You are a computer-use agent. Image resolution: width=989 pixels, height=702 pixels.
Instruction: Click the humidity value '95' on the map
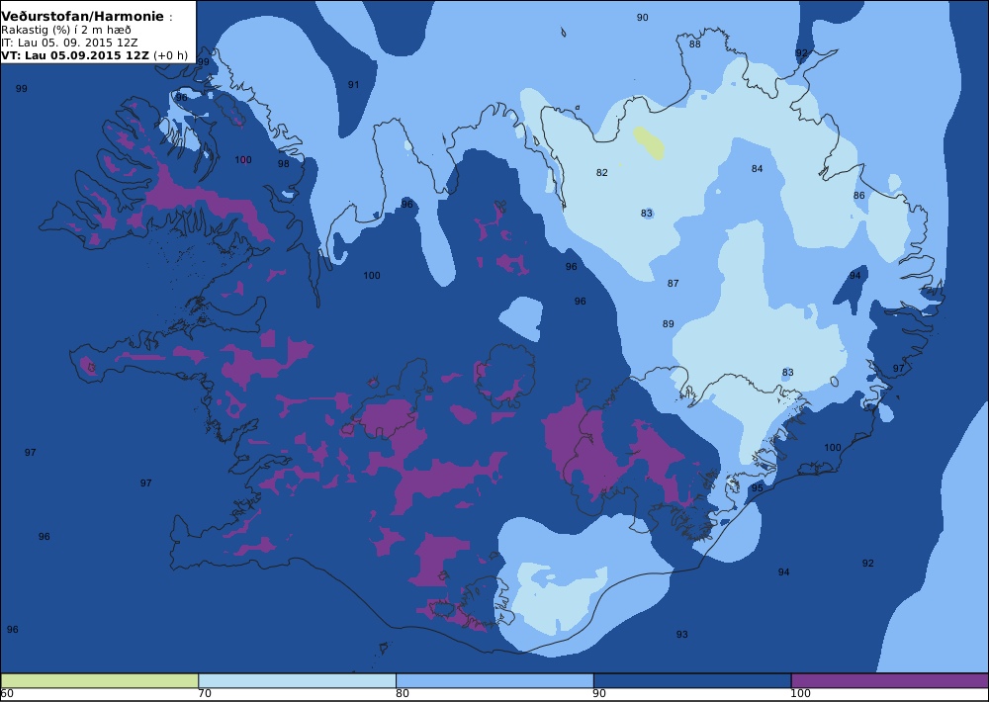pyautogui.click(x=757, y=488)
